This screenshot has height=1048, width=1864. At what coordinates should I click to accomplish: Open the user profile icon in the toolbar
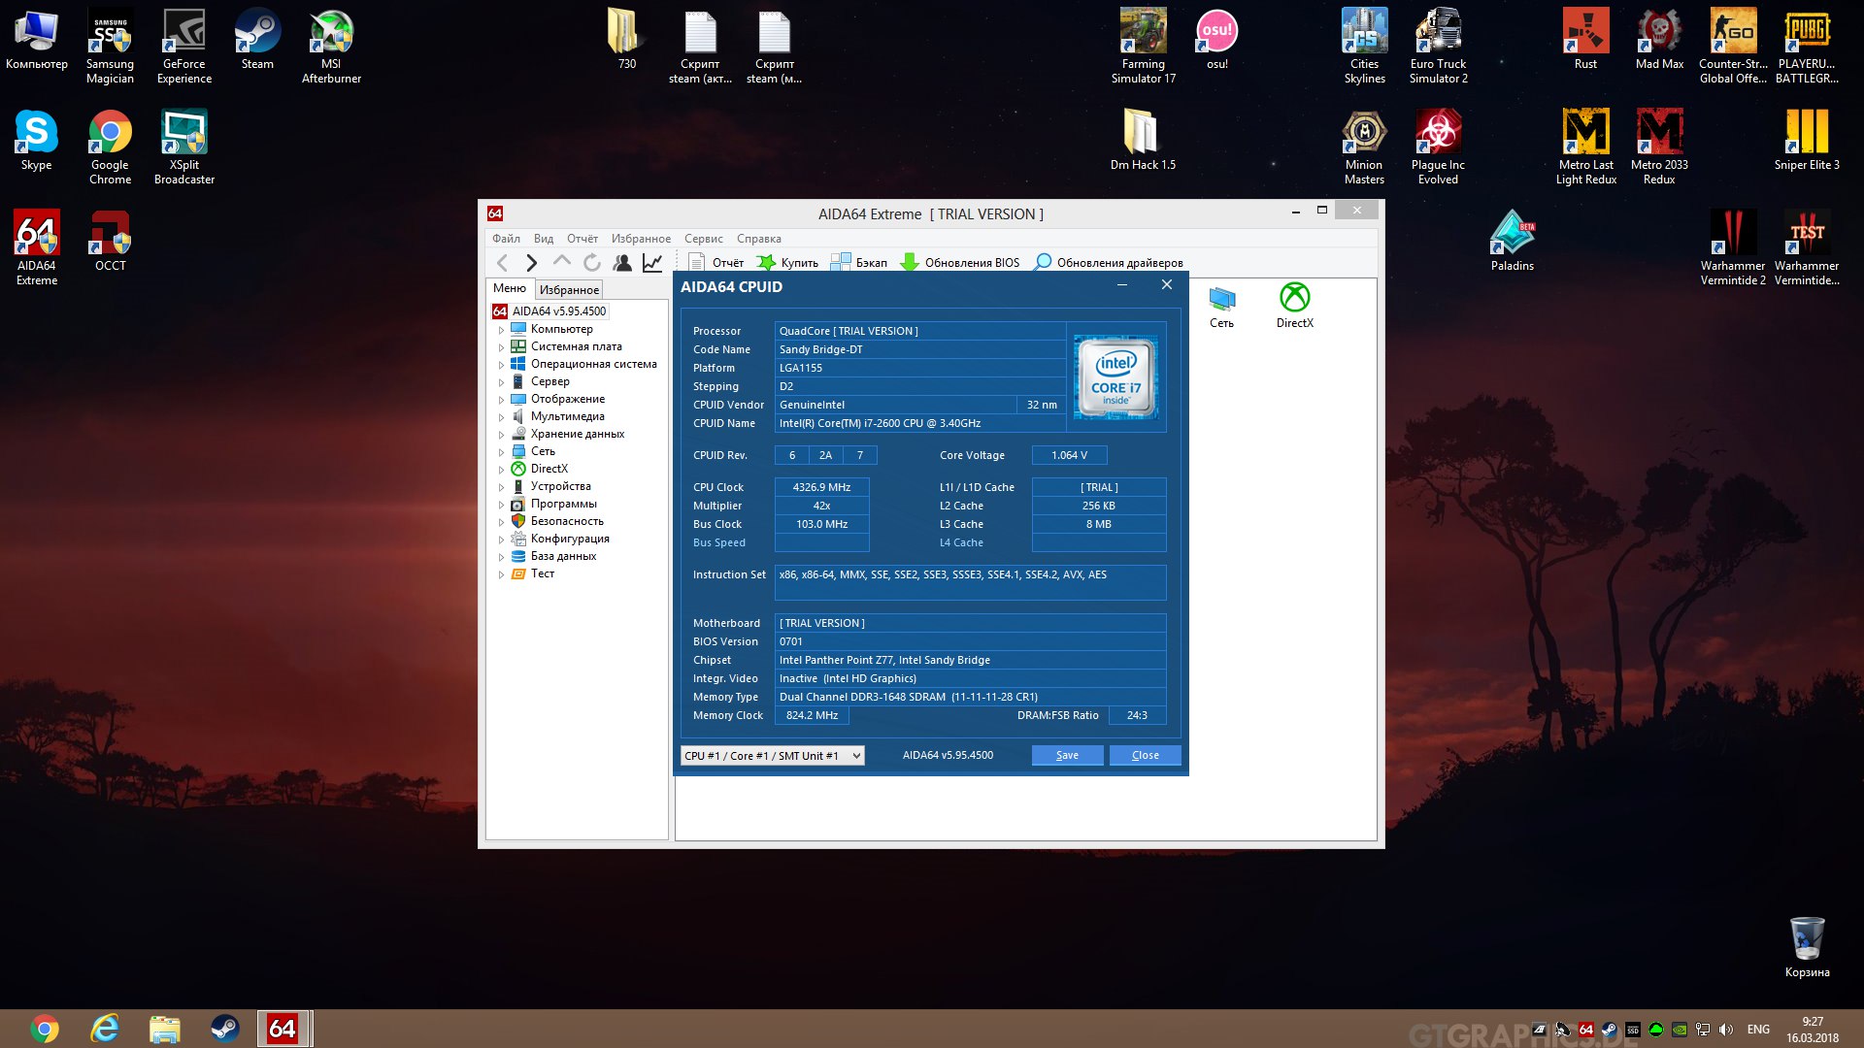[622, 263]
